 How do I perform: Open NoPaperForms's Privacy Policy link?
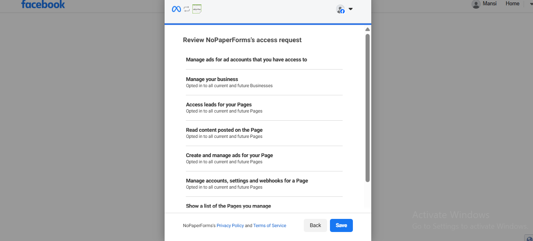coord(230,226)
